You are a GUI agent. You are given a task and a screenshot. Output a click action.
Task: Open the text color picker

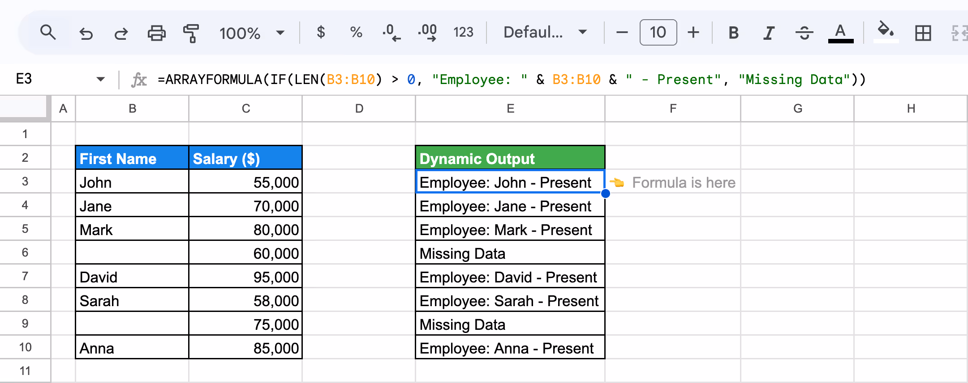[x=840, y=33]
